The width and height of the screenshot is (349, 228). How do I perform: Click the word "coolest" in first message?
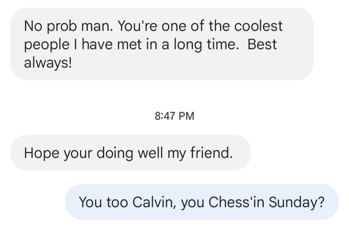[260, 26]
